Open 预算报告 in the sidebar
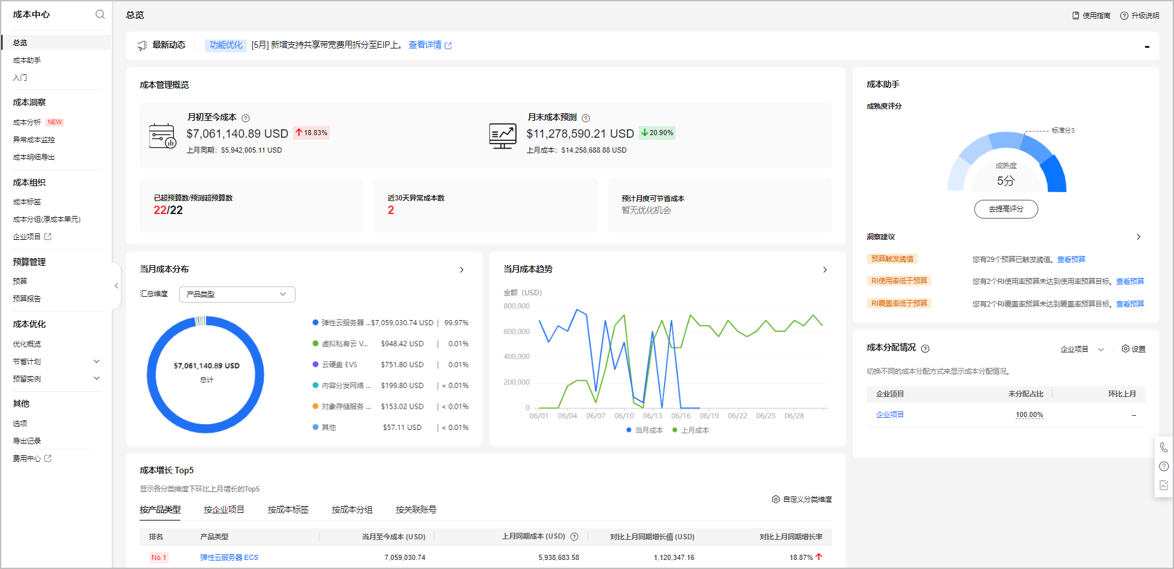Image resolution: width=1174 pixels, height=569 pixels. pyautogui.click(x=27, y=299)
